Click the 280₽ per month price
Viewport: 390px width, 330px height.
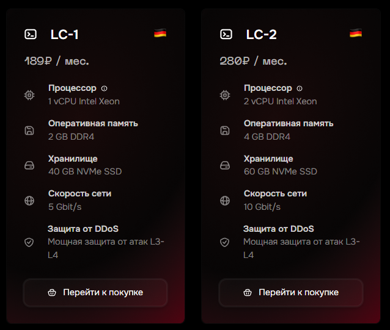pyautogui.click(x=253, y=61)
